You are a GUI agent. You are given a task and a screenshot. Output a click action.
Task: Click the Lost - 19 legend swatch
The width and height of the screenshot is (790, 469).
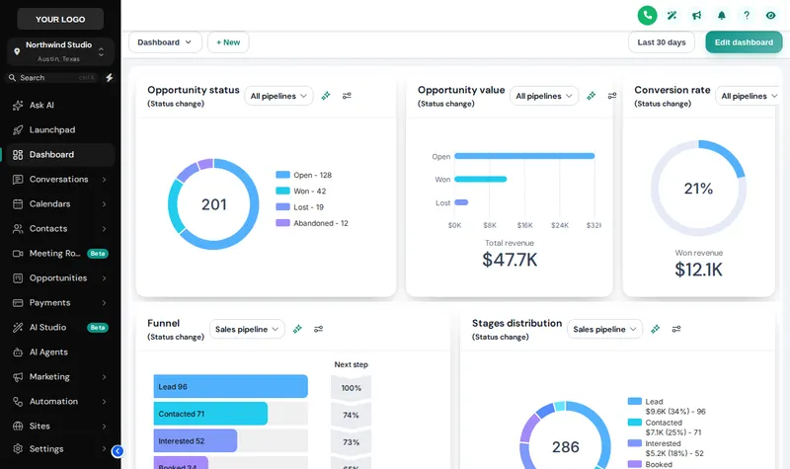pos(282,207)
